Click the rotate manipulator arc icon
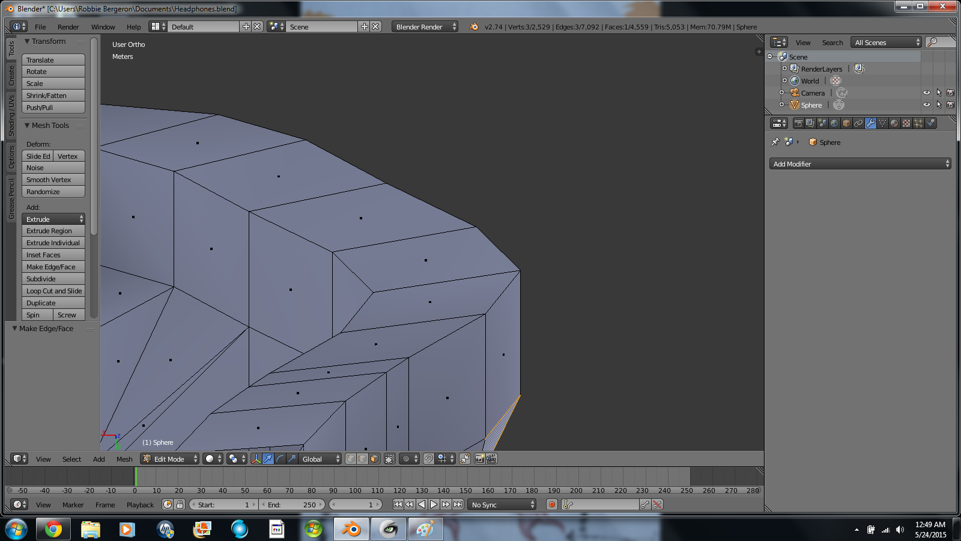The width and height of the screenshot is (961, 541). pos(280,459)
